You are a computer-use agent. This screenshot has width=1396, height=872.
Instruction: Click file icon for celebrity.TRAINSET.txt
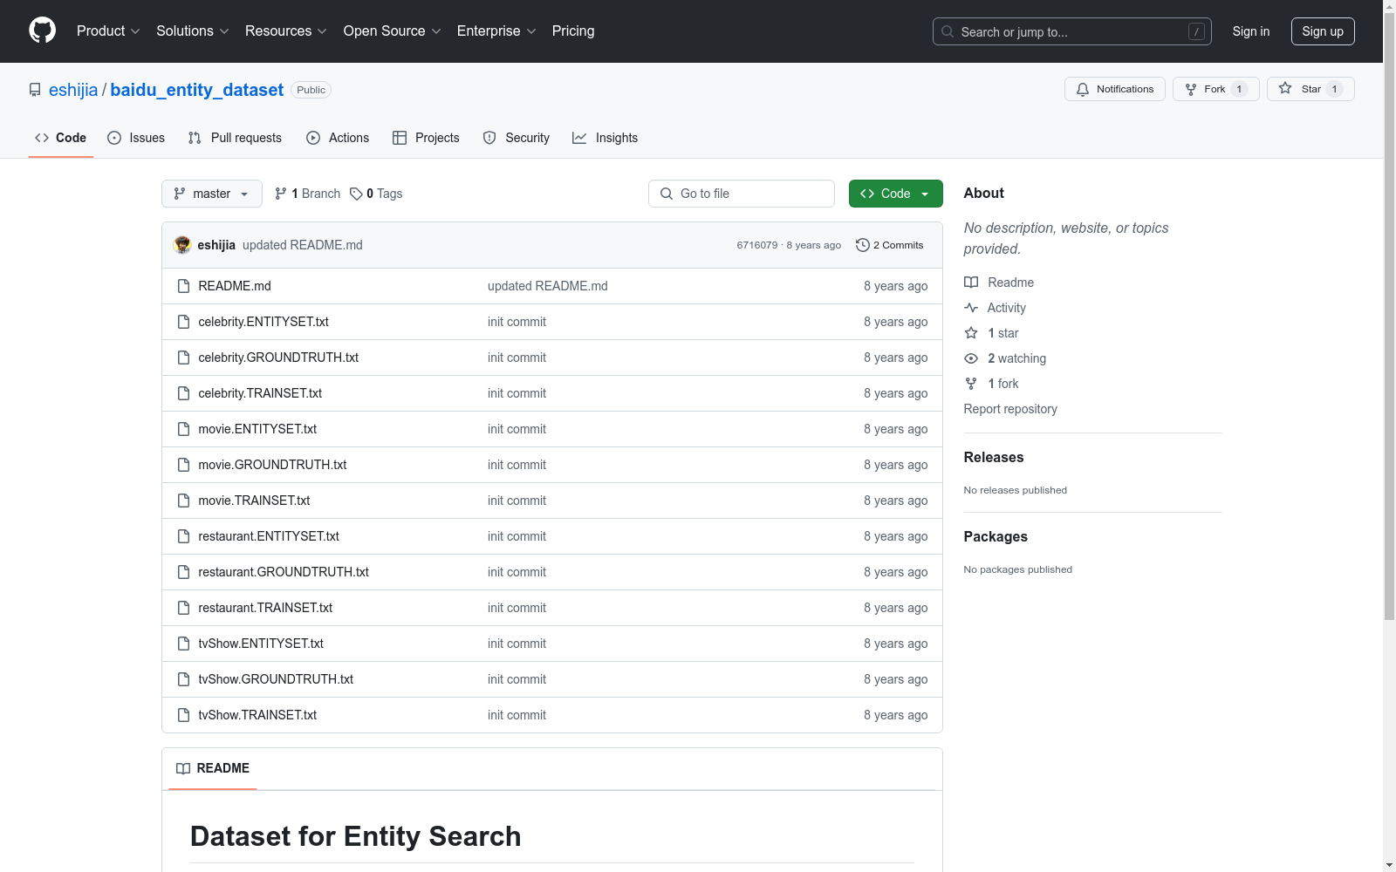tap(183, 393)
